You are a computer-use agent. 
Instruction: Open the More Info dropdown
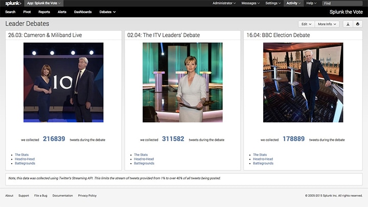tap(327, 24)
